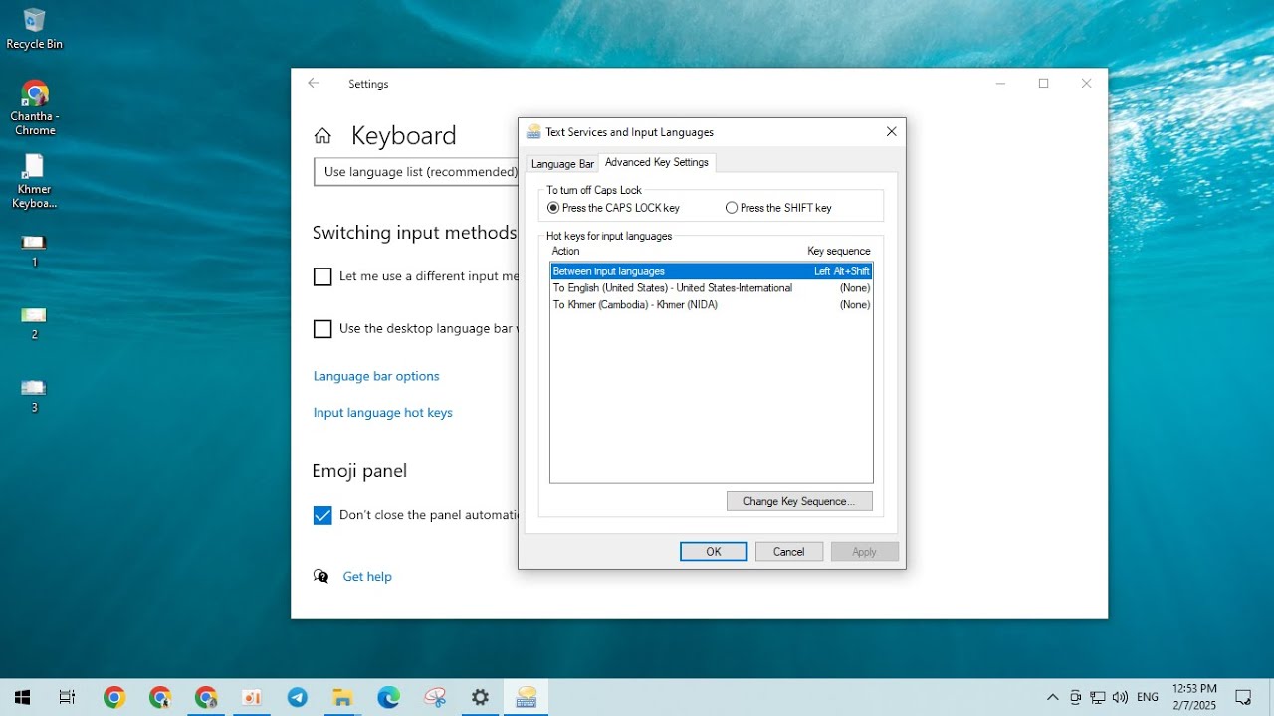Open the Recycle Bin desktop icon
The height and width of the screenshot is (716, 1274).
coord(34,28)
